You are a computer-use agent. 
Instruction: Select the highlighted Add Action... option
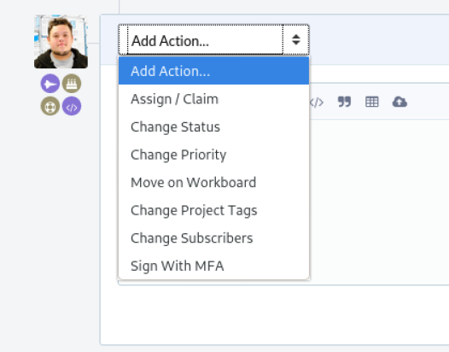click(x=213, y=71)
